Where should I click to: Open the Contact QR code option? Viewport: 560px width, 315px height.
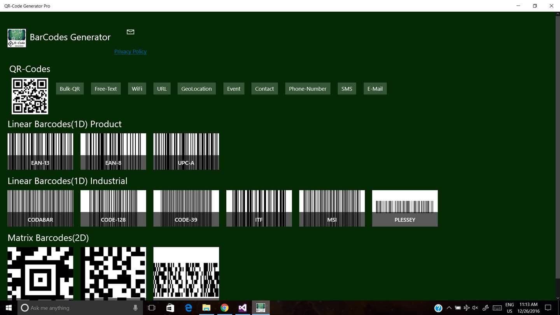coord(264,89)
